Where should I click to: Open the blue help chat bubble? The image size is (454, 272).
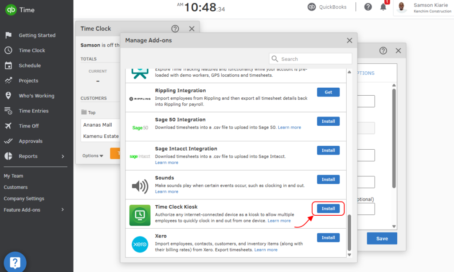(x=15, y=262)
